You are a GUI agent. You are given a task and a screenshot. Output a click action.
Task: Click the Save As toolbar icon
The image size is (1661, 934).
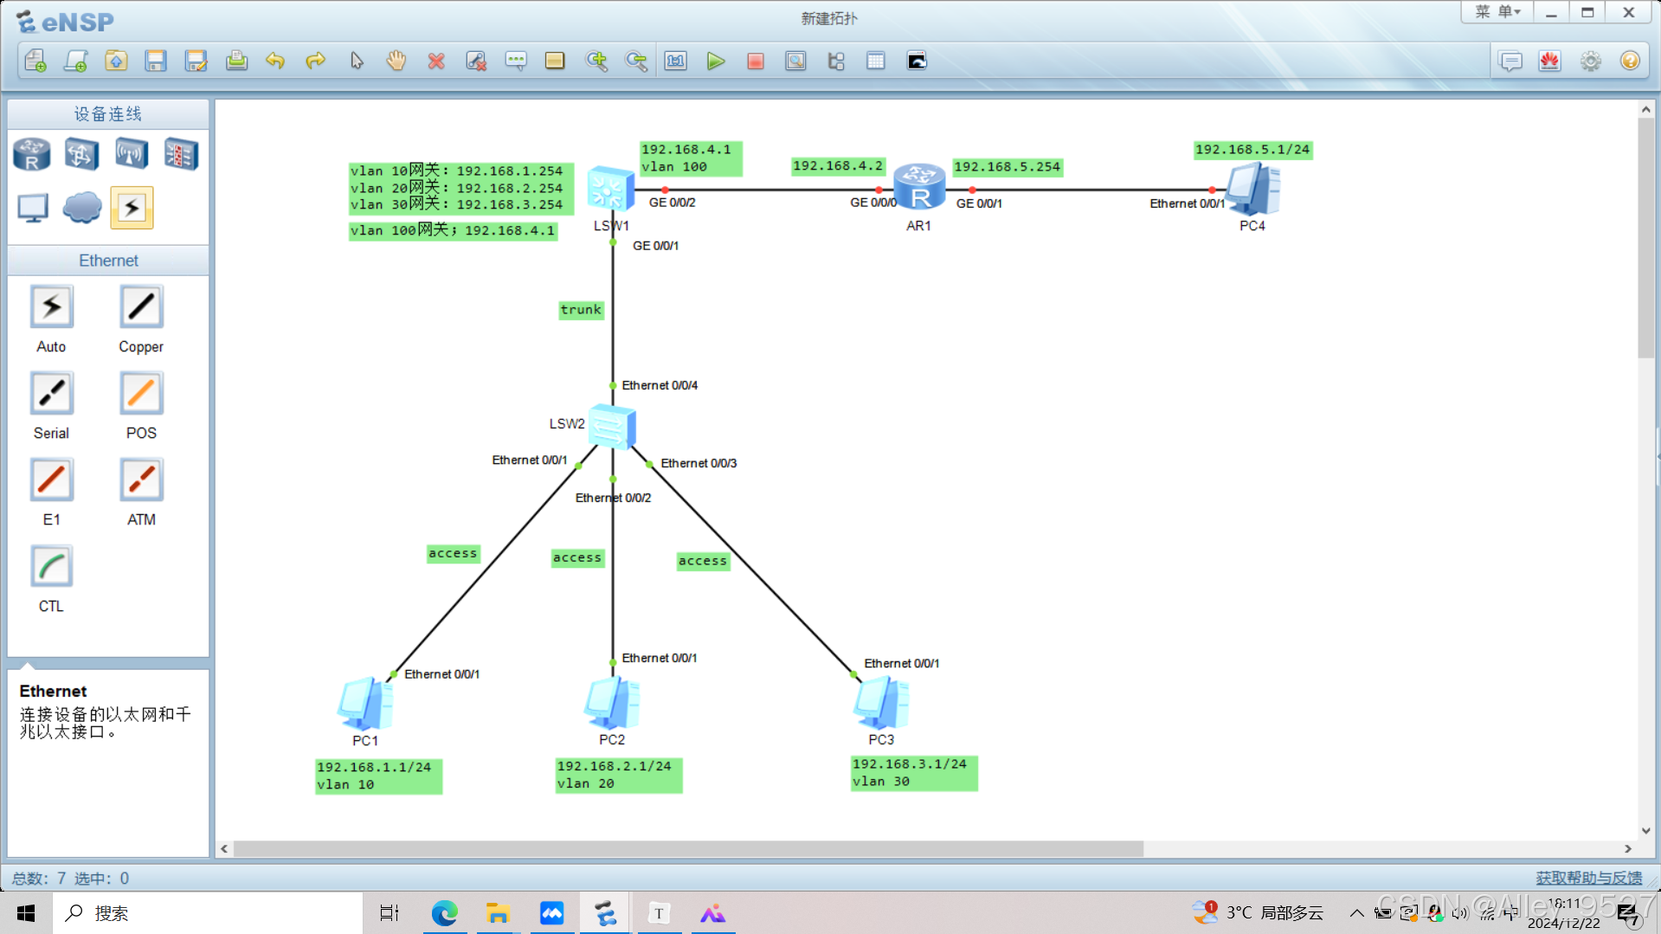click(x=196, y=61)
